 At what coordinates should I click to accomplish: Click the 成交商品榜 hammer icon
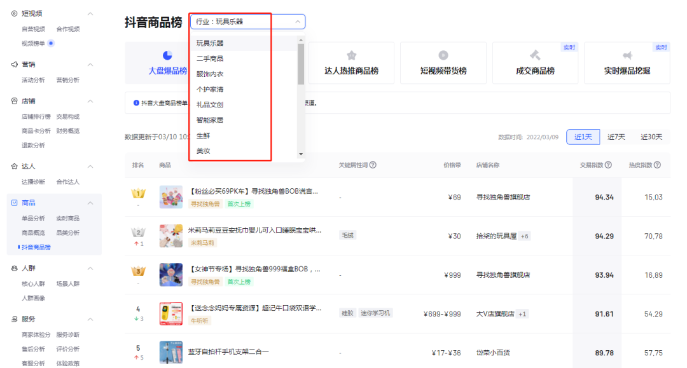[x=535, y=55]
